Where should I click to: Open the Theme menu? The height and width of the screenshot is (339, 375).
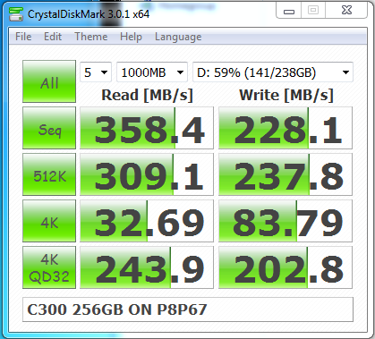(91, 37)
